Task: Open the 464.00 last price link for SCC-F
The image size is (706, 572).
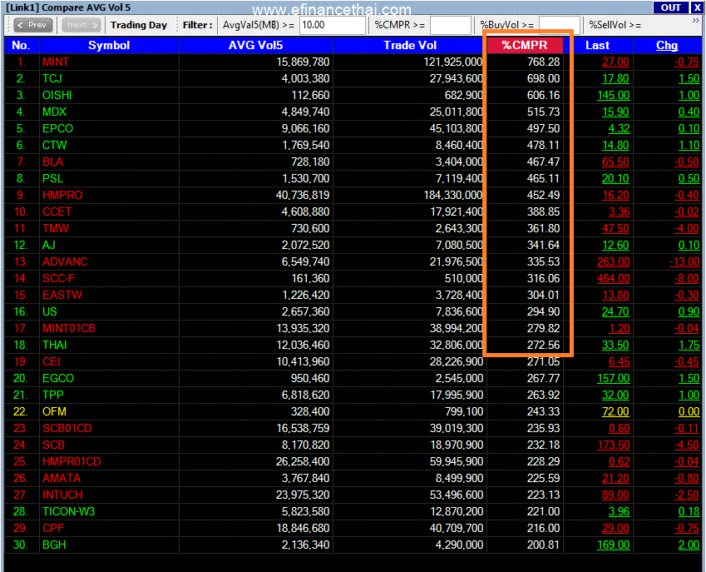Action: click(x=613, y=279)
